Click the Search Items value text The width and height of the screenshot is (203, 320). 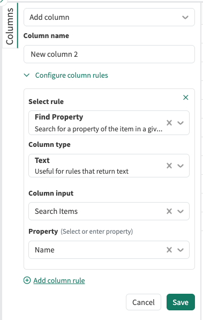[56, 211]
